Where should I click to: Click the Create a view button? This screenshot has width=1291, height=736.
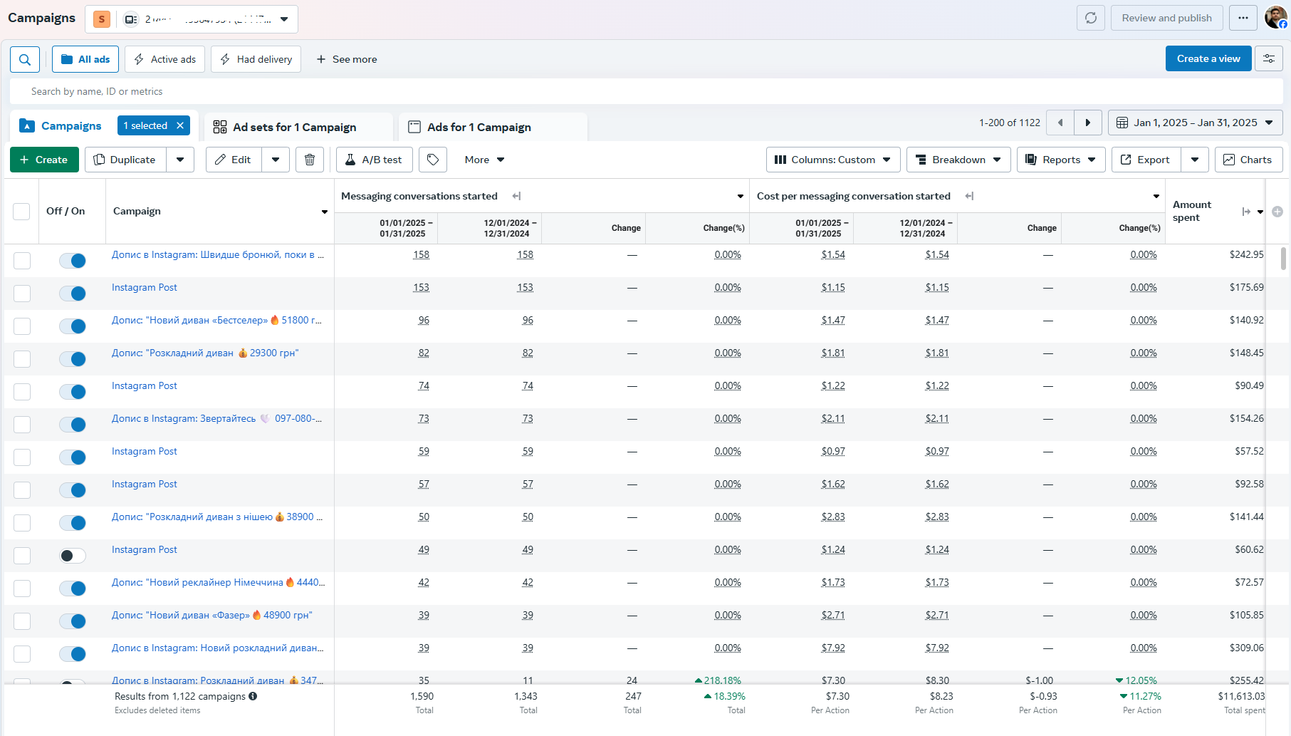1208,58
